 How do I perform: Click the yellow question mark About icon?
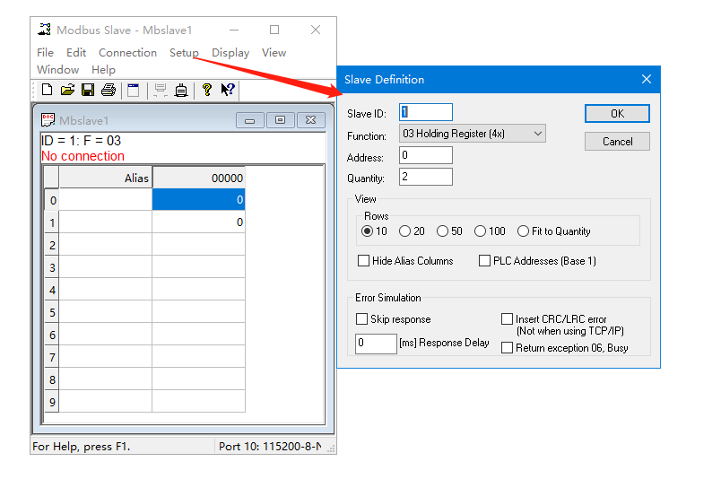pyautogui.click(x=207, y=90)
